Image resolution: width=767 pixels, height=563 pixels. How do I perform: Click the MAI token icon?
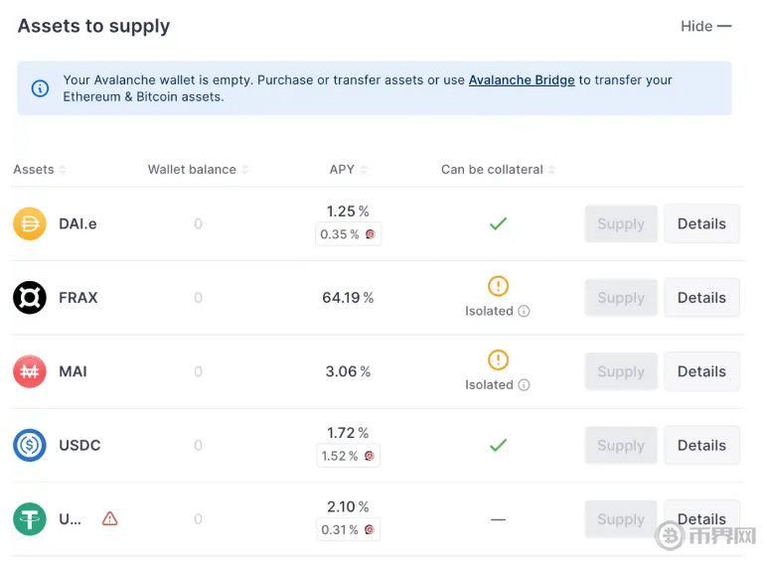point(30,371)
